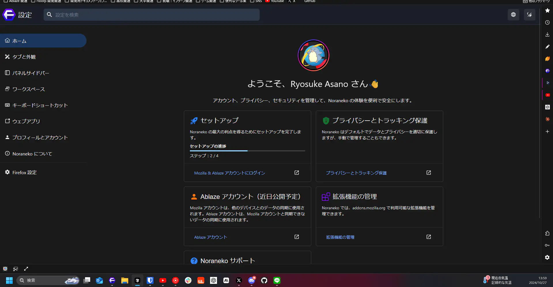
Task: Open the Windows Start menu
Action: 9,280
